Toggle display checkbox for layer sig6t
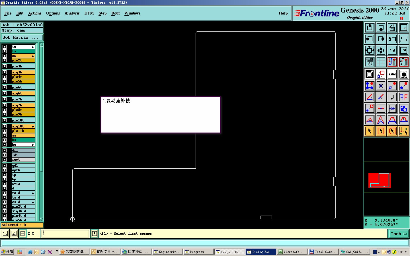Viewport: 410px width, 256px height. tap(5, 93)
